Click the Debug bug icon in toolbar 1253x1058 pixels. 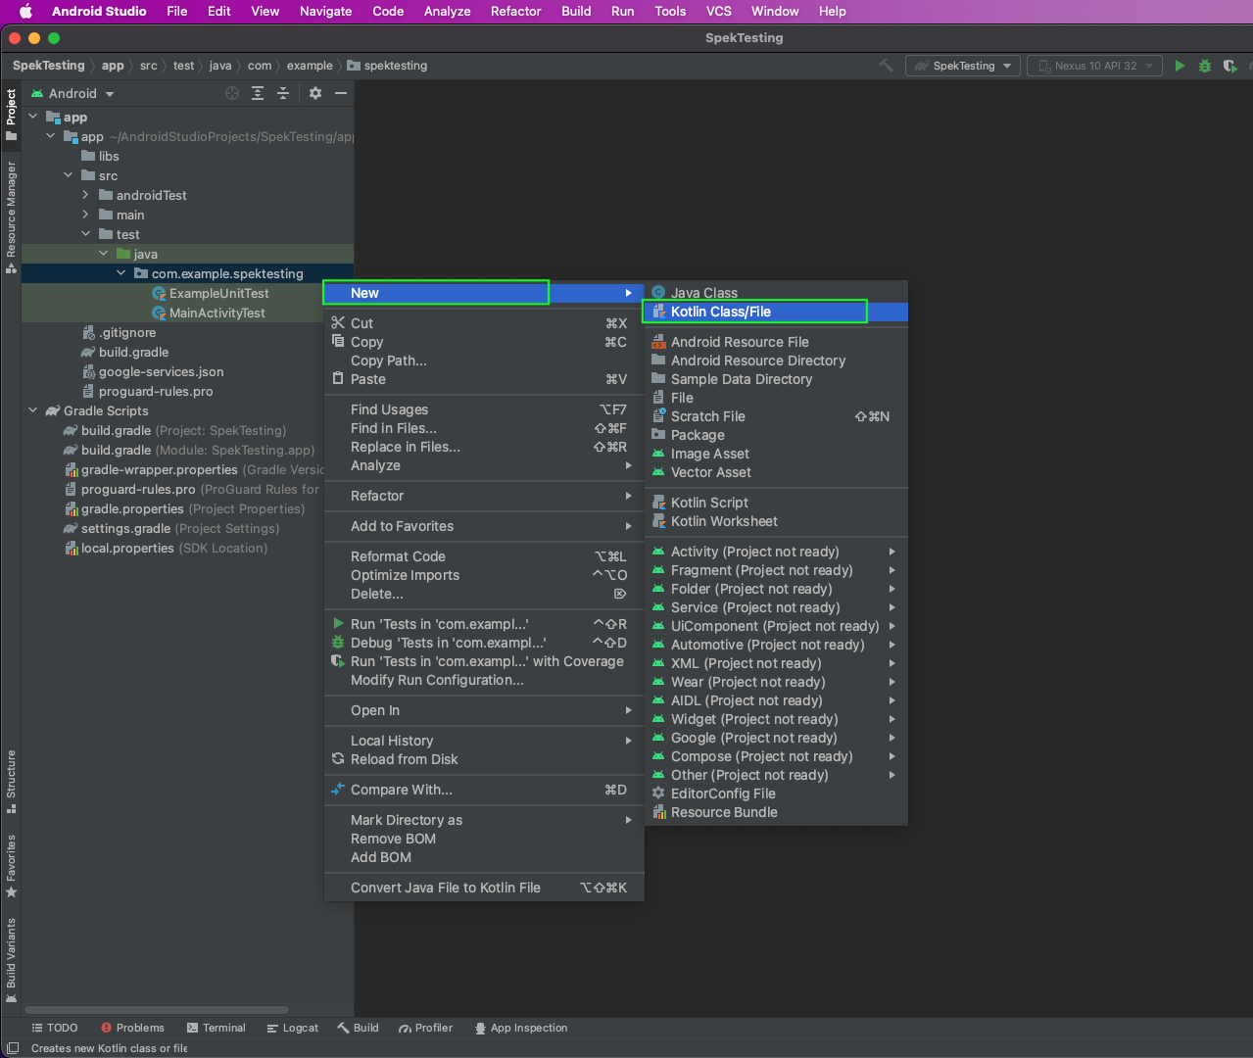pos(1205,66)
